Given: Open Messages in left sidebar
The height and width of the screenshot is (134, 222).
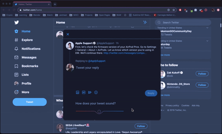Looking at the screenshot, I should click(x=26, y=57).
